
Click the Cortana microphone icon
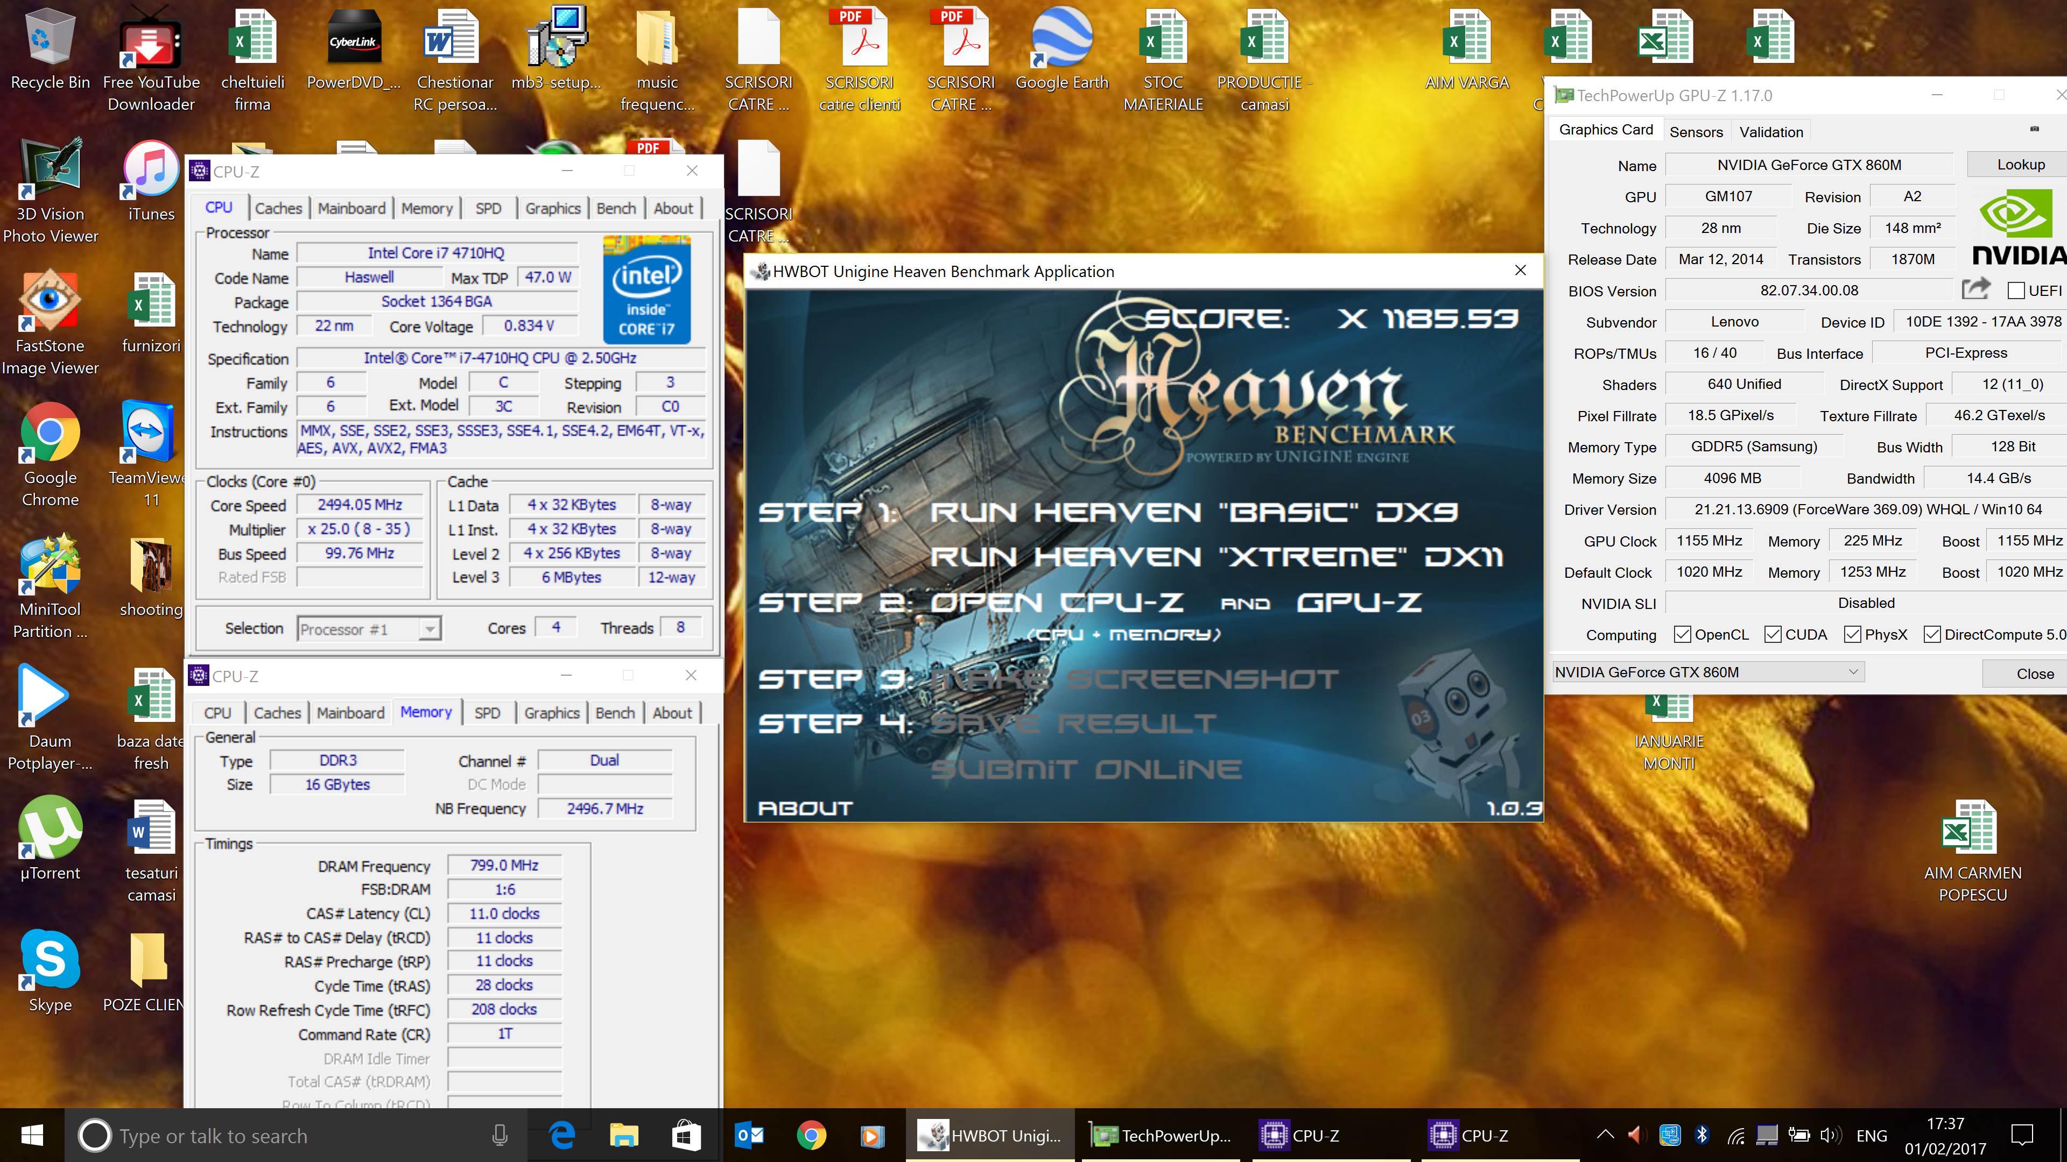[x=500, y=1136]
